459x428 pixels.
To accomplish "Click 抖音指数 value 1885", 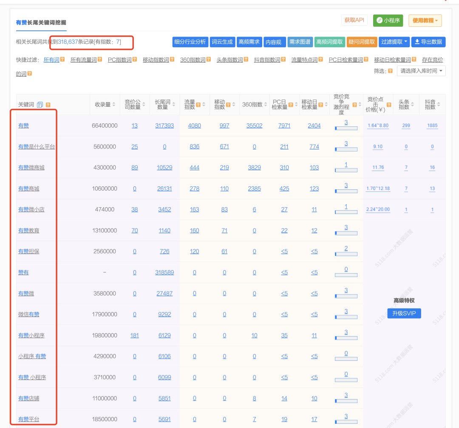I will pyautogui.click(x=432, y=126).
